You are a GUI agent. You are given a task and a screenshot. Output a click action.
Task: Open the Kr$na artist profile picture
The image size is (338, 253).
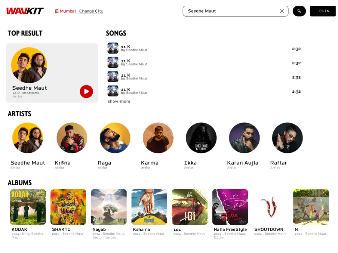(x=72, y=138)
